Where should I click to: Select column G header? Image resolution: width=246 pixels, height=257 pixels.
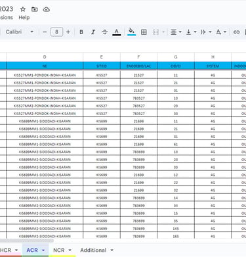[176, 57]
